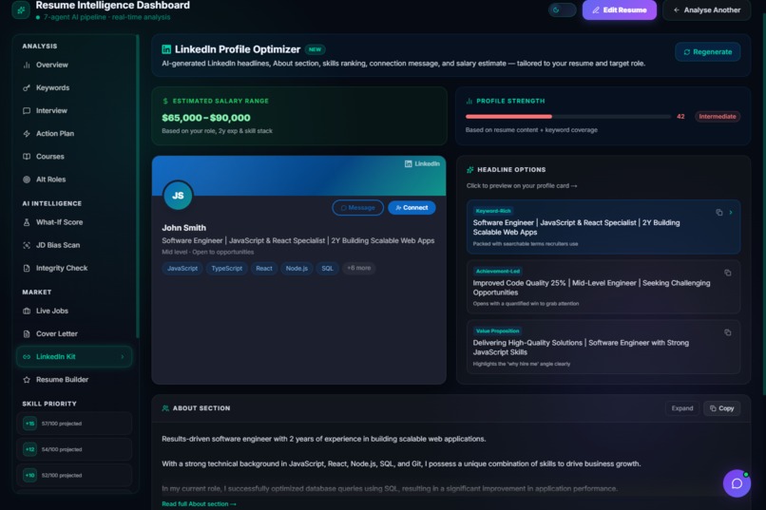This screenshot has width=766, height=510.
Task: Open the Overview section
Action: [74, 65]
